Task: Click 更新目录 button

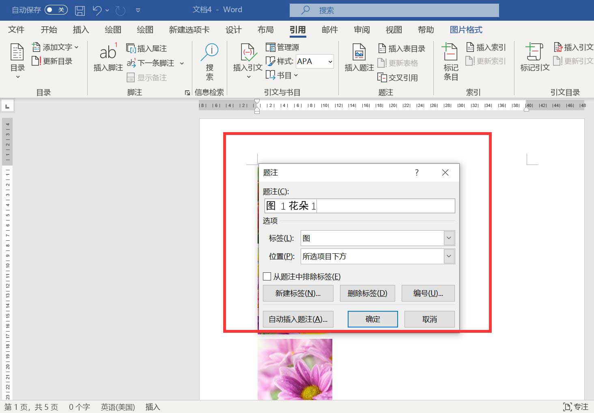Action: click(x=52, y=61)
